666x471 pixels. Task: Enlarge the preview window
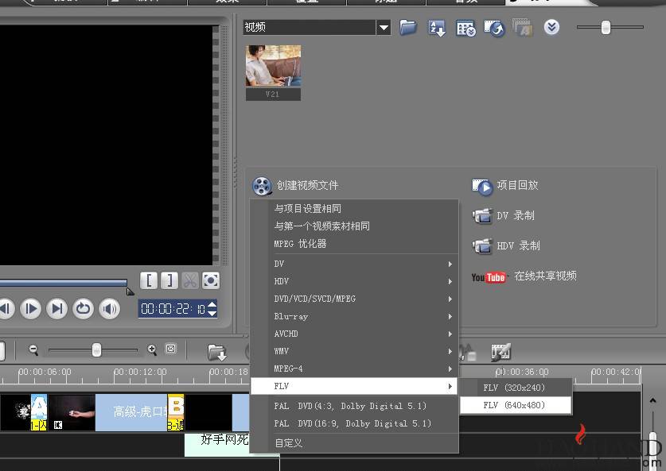coord(211,280)
